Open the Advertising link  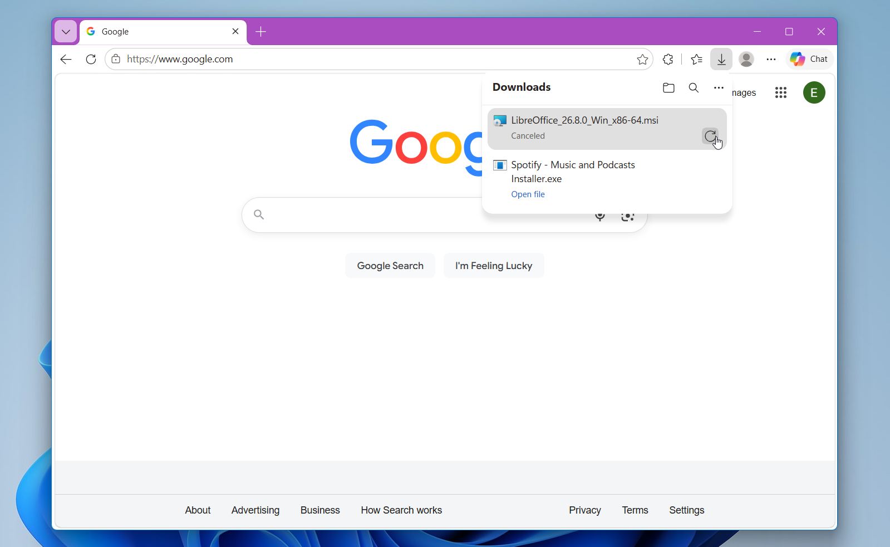pyautogui.click(x=255, y=510)
